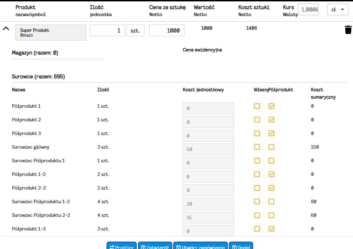Click unit cost field of Surowiec główny
353x249 pixels.
click(208, 149)
